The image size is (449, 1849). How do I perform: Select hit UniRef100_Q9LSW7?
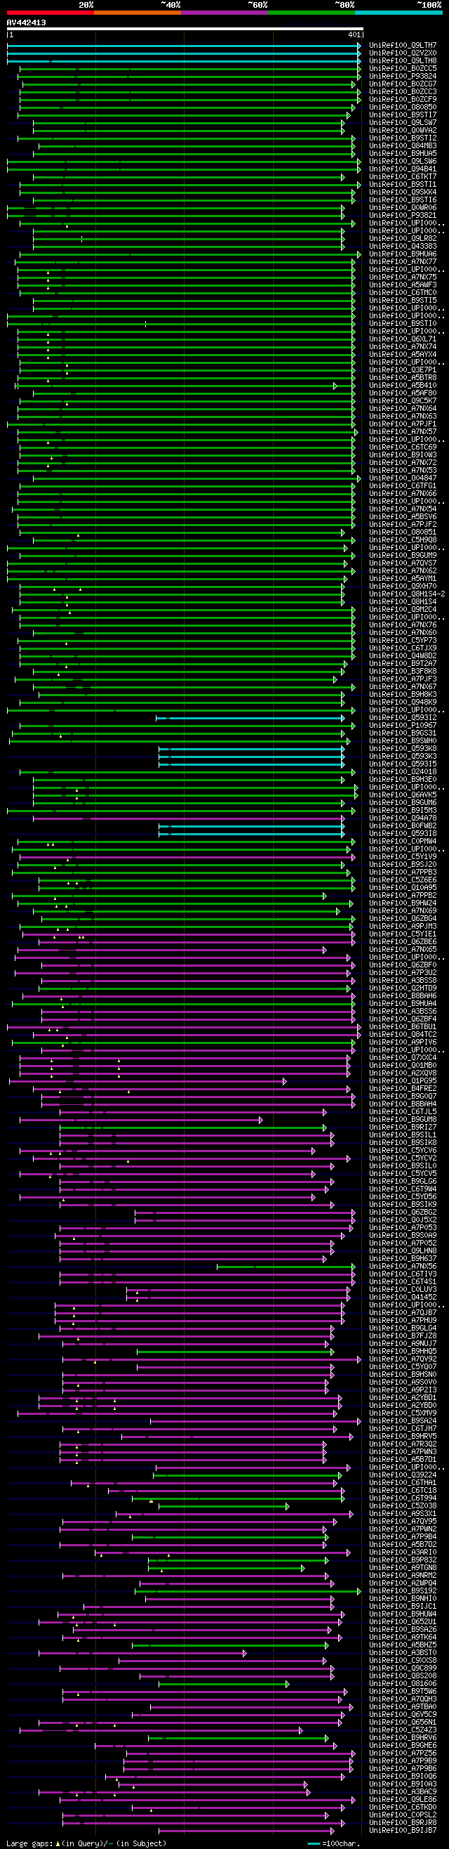403,123
